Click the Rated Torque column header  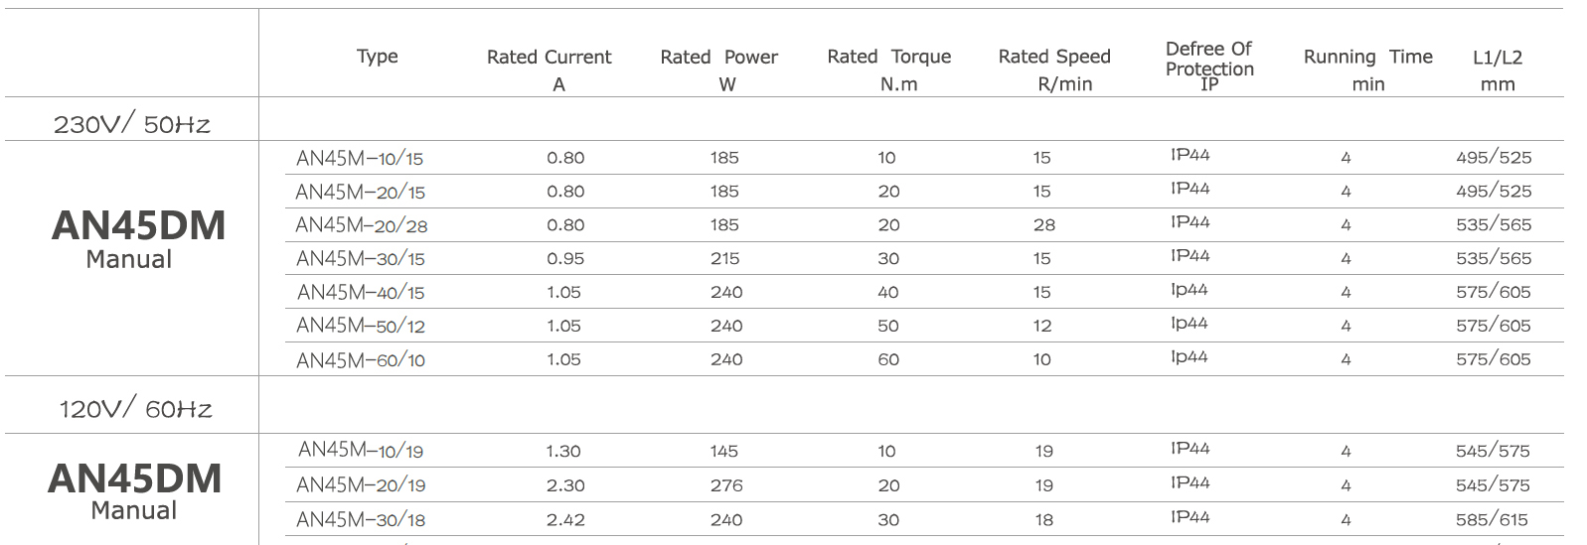click(x=889, y=69)
